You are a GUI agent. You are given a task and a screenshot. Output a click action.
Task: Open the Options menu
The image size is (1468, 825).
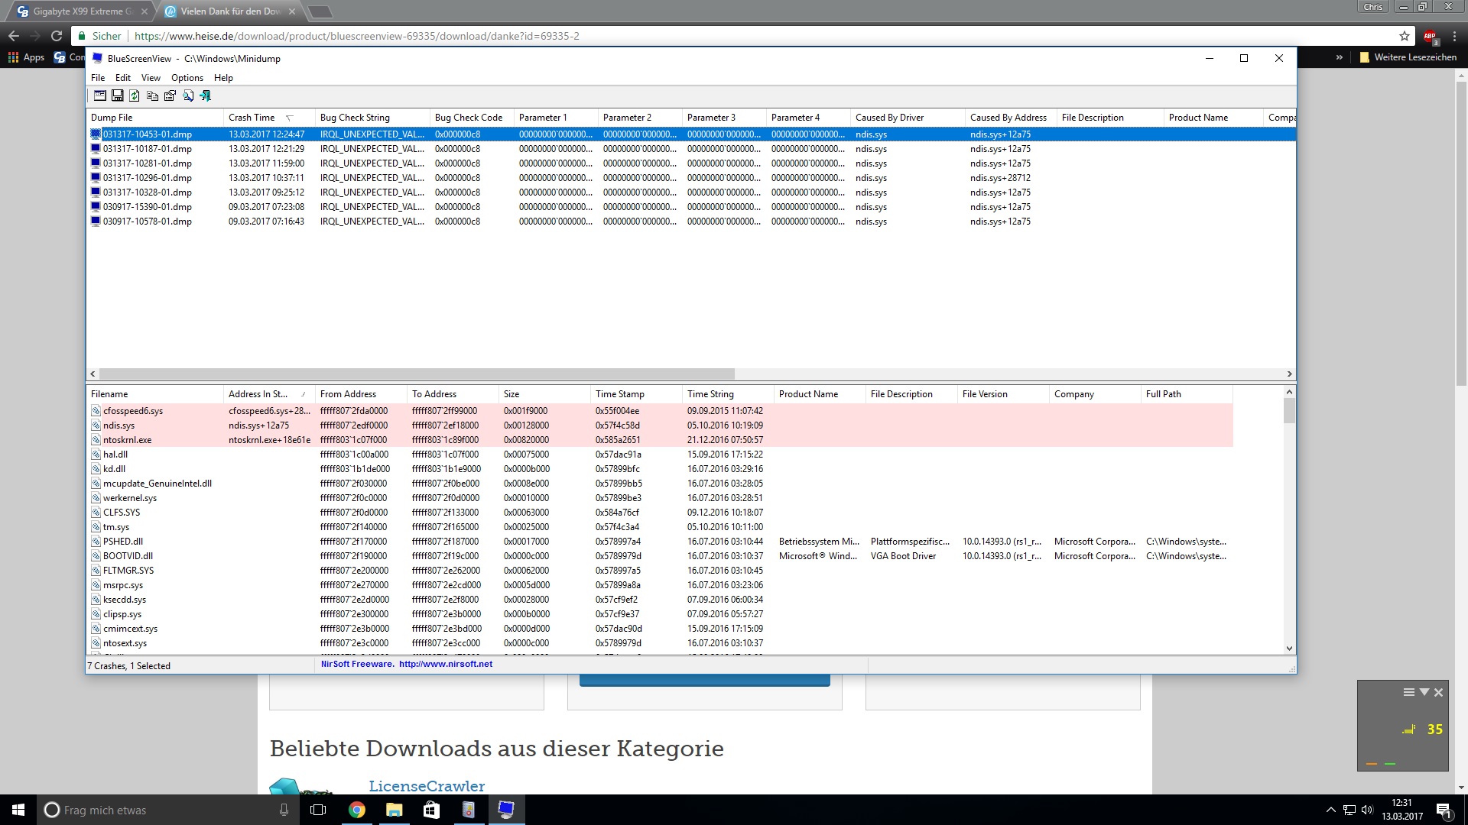pyautogui.click(x=187, y=78)
